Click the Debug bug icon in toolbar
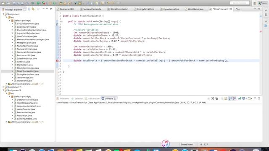This screenshot has height=151, width=269. point(32,3)
